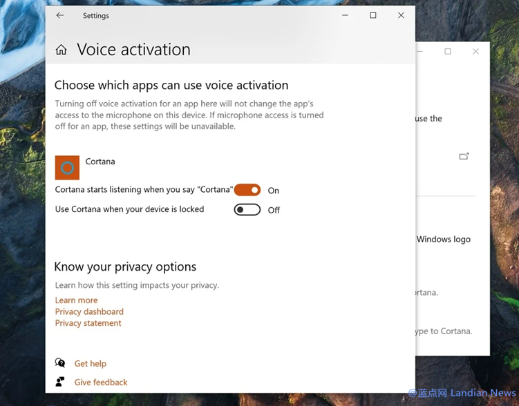Click the Get help chat bubble icon

(61, 363)
